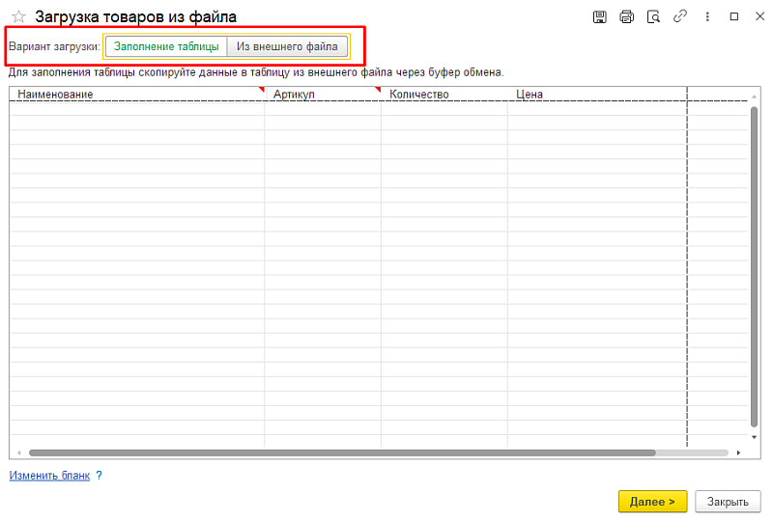Close the dialog with X icon

759,17
